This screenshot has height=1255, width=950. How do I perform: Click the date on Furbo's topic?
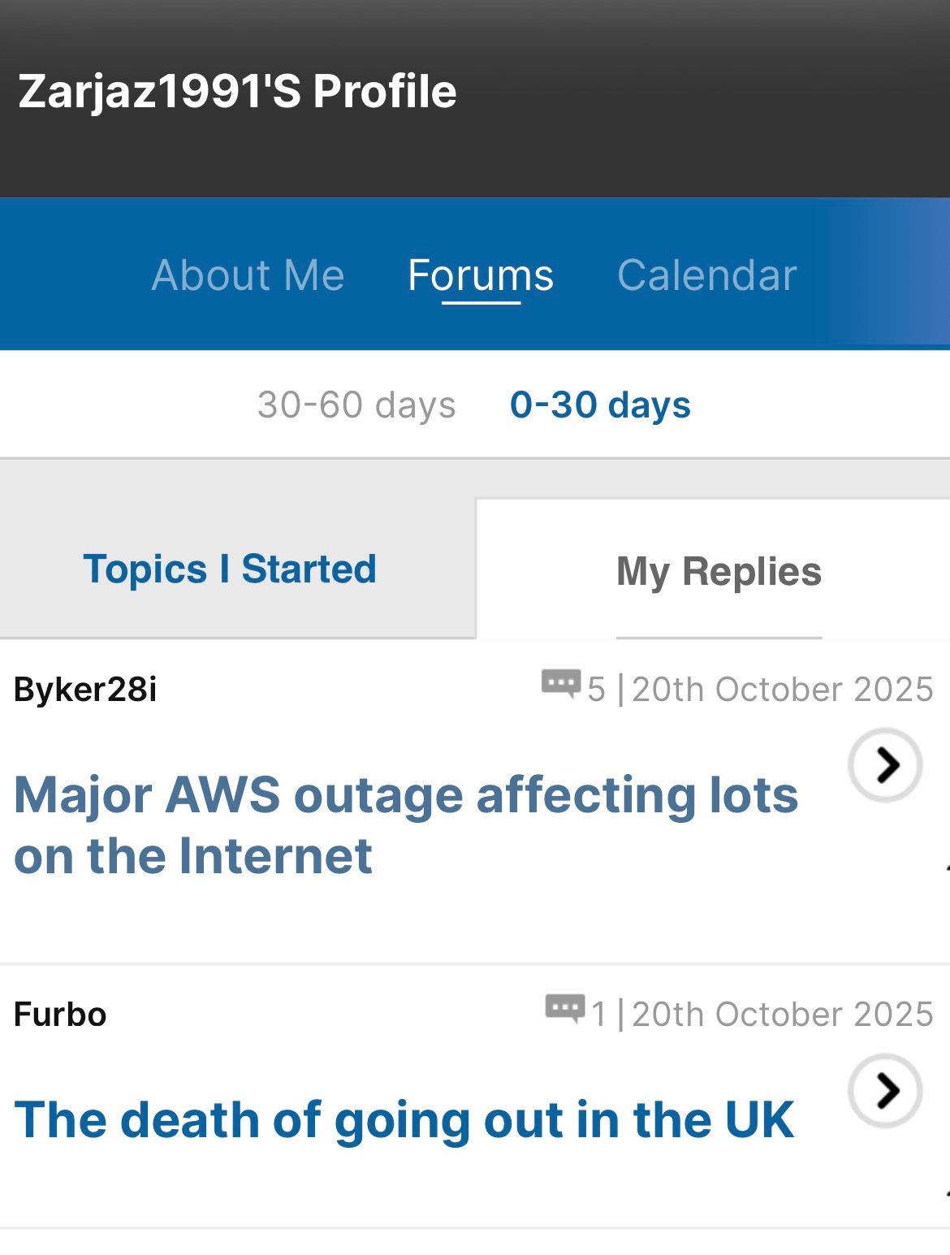783,1015
